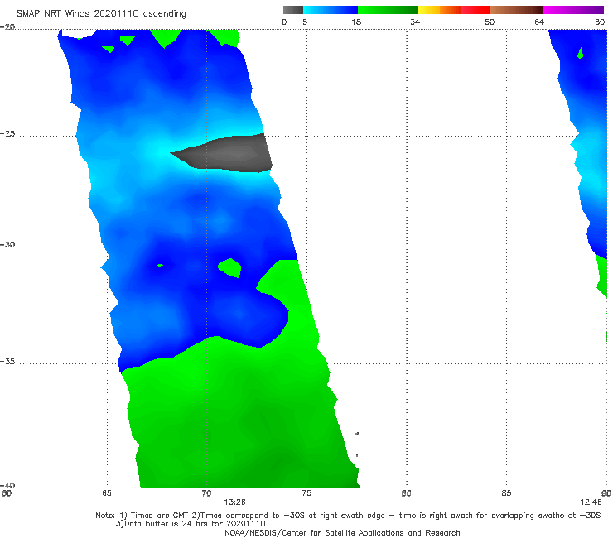The width and height of the screenshot is (613, 538).
Task: Click the swath time '12:46'
Action: (x=591, y=502)
